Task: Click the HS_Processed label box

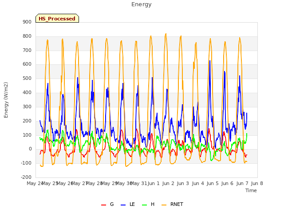Action: [x=57, y=18]
